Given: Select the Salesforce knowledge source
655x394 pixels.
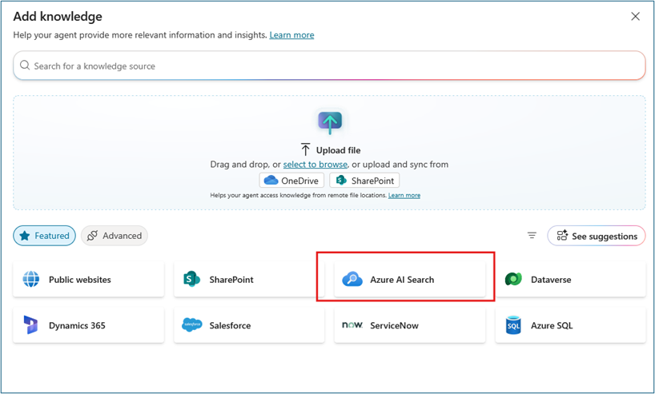Looking at the screenshot, I should [x=249, y=325].
